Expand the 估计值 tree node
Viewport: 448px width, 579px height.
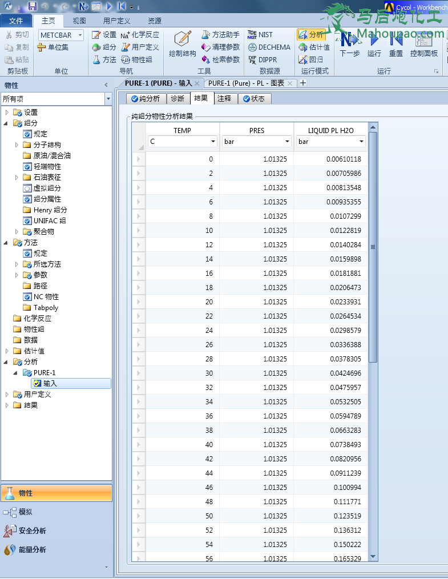coord(7,351)
